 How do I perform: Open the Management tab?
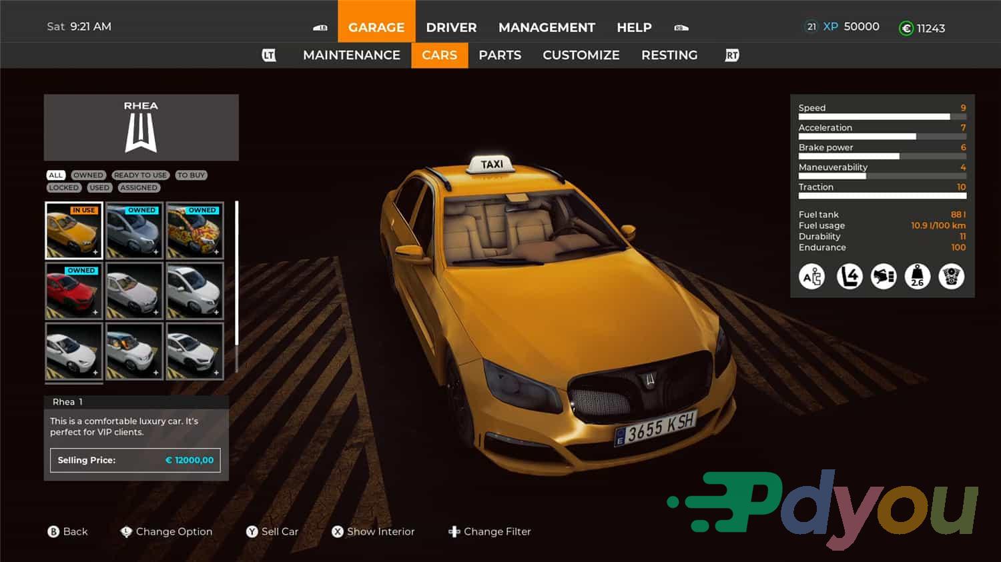(547, 27)
